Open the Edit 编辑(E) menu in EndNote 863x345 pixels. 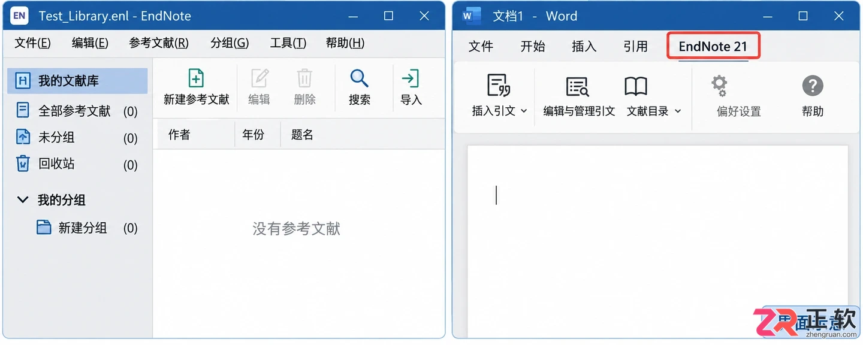click(x=90, y=43)
